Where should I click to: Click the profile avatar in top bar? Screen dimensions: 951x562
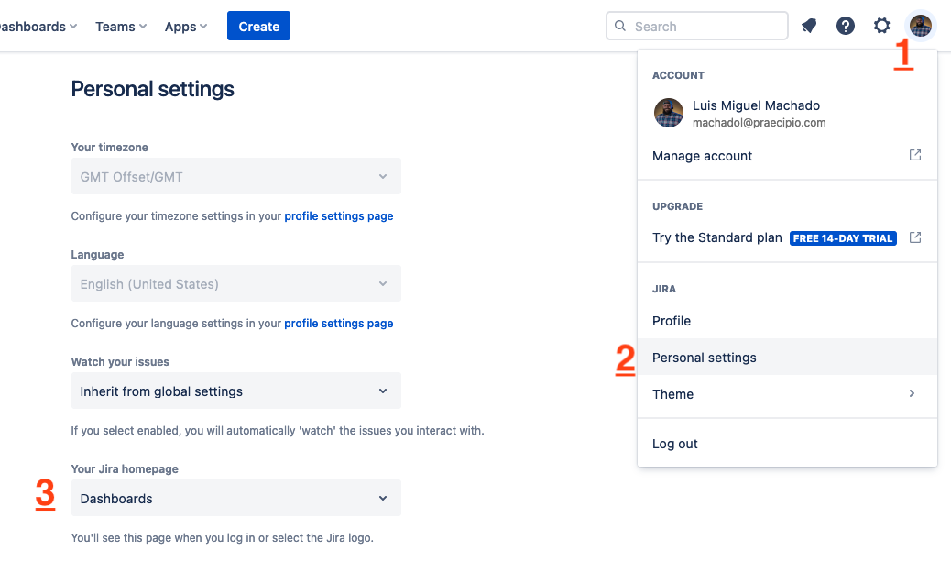pyautogui.click(x=921, y=26)
